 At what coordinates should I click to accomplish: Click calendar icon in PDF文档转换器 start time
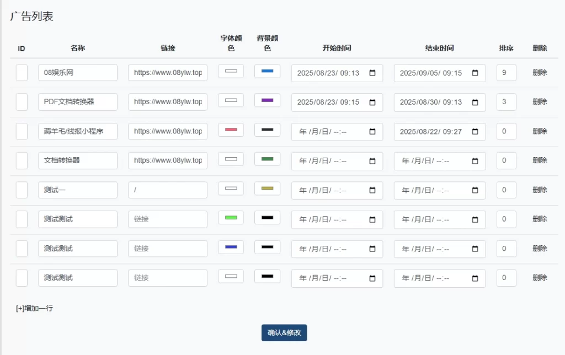coord(372,103)
